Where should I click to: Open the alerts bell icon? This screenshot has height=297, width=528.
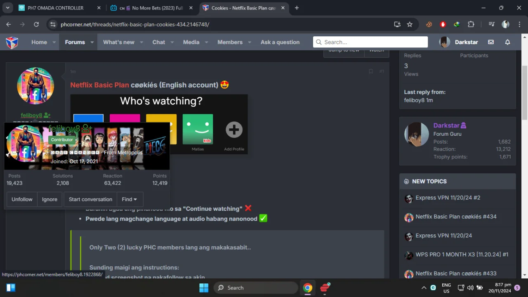[x=508, y=42]
